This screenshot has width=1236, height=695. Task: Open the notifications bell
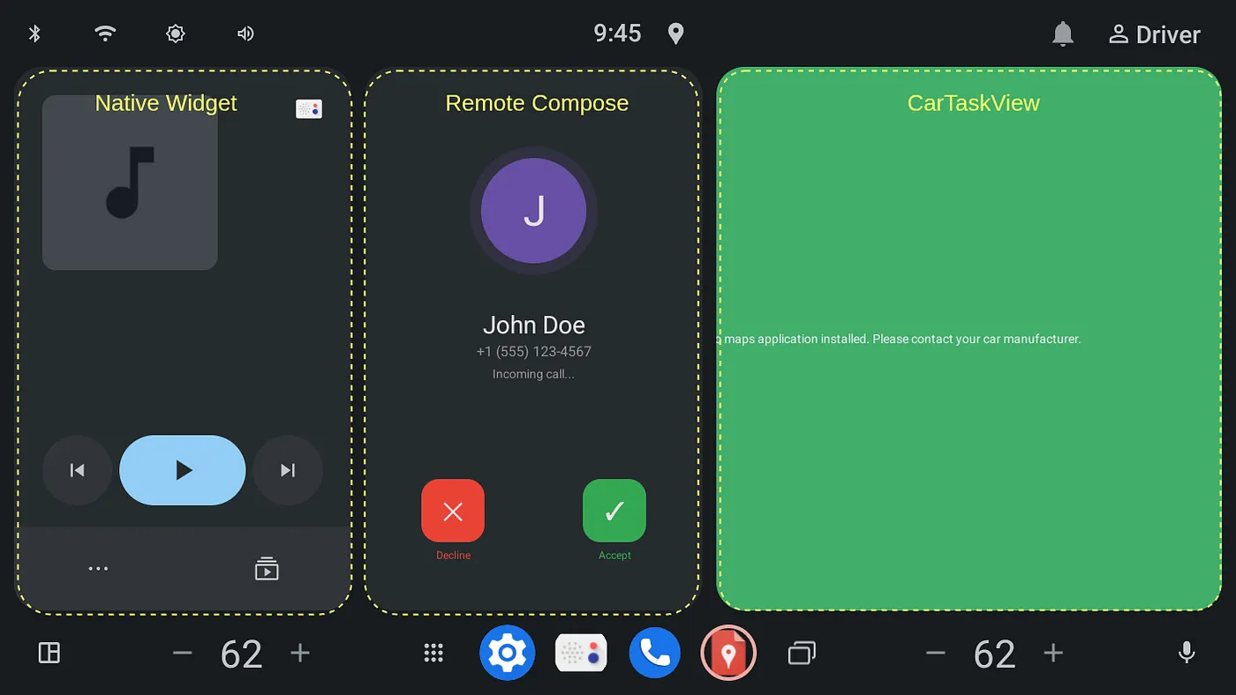pos(1063,34)
